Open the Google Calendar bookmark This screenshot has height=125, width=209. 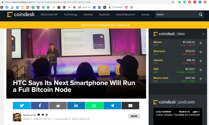94,7
